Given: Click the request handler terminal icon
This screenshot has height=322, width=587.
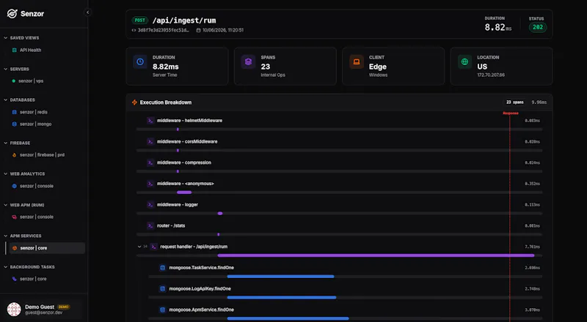Looking at the screenshot, I should [x=153, y=247].
